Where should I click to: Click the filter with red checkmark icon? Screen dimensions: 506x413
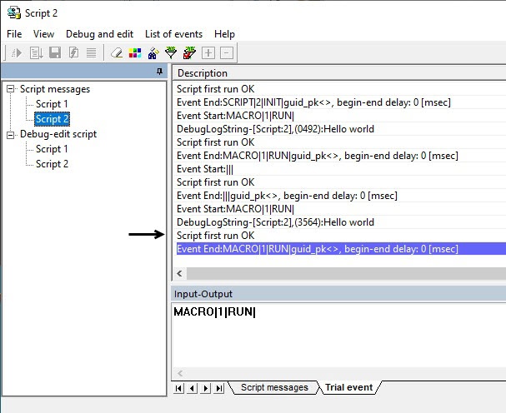(189, 52)
